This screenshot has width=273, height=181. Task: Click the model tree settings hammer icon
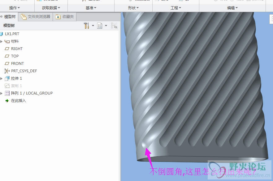(x=86, y=26)
